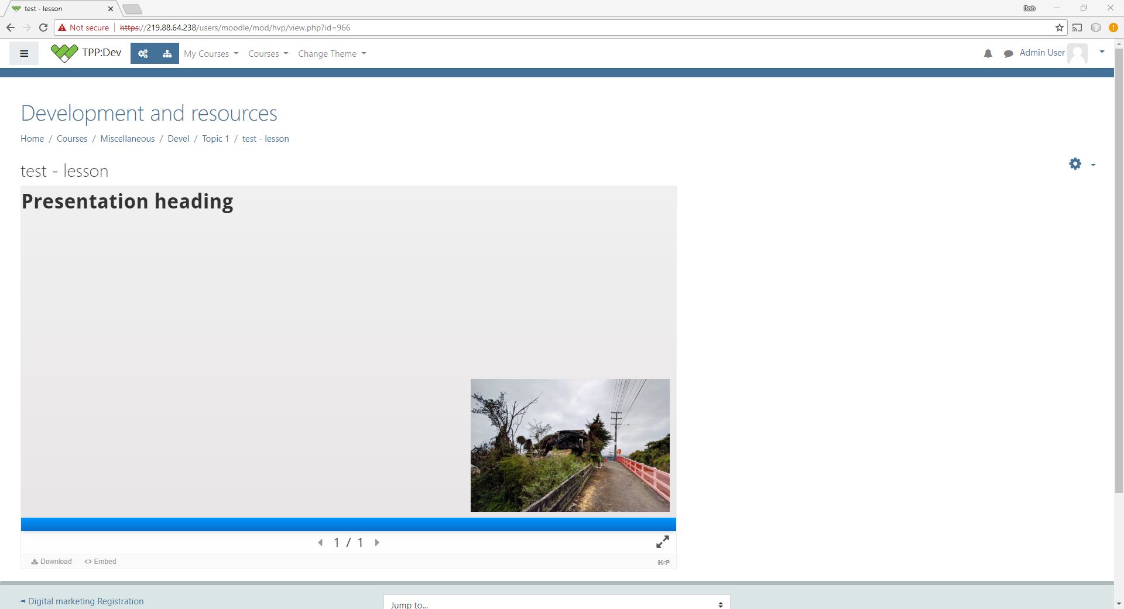Open the TPP:Dev logo home link
The width and height of the screenshot is (1124, 609).
[86, 53]
